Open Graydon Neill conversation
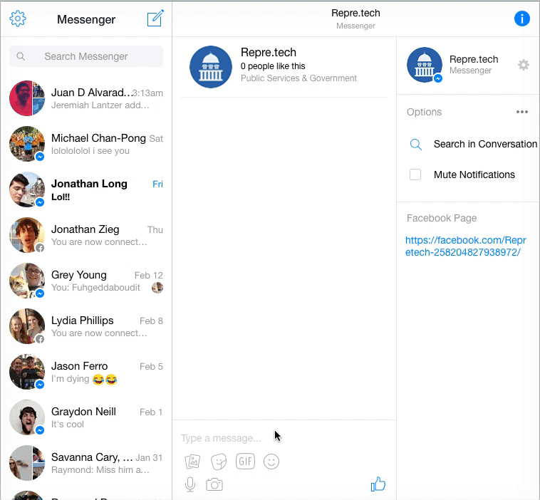This screenshot has height=500, width=540. click(x=86, y=417)
